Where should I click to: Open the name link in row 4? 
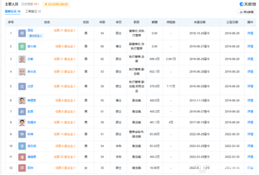click(x=32, y=72)
